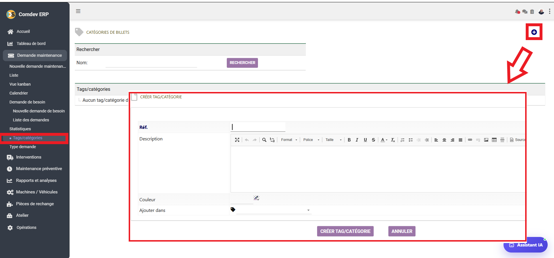The height and width of the screenshot is (258, 554).
Task: Open the vertical three-dot menu
Action: pos(550,11)
